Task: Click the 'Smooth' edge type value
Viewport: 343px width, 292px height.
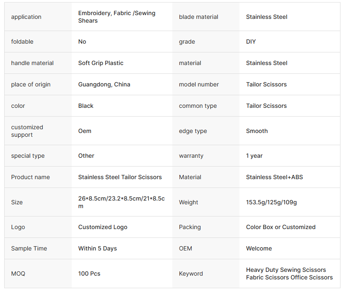Action: (x=257, y=131)
